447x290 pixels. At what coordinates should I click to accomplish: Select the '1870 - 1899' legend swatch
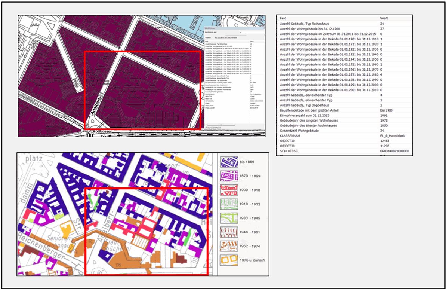pos(229,176)
